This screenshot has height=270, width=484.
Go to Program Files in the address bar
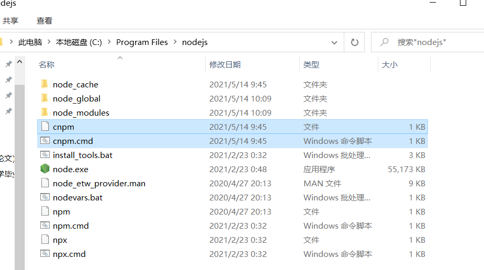[142, 42]
